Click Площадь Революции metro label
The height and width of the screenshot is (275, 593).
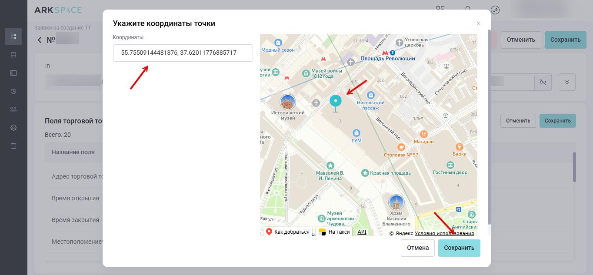pos(387,58)
